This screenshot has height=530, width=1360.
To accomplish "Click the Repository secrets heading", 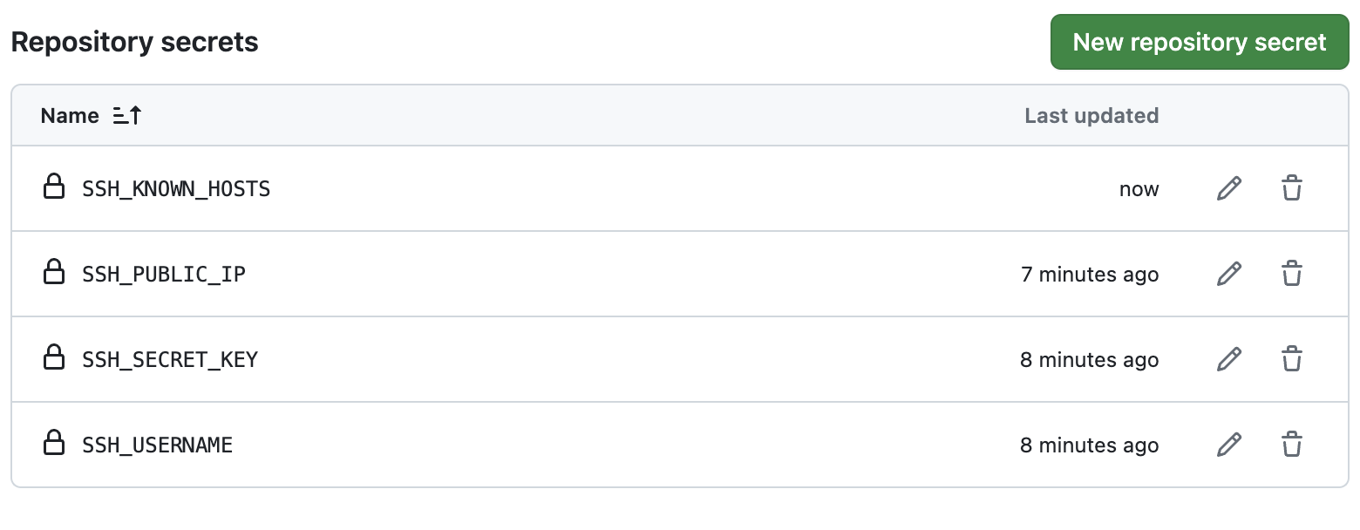I will pyautogui.click(x=134, y=41).
